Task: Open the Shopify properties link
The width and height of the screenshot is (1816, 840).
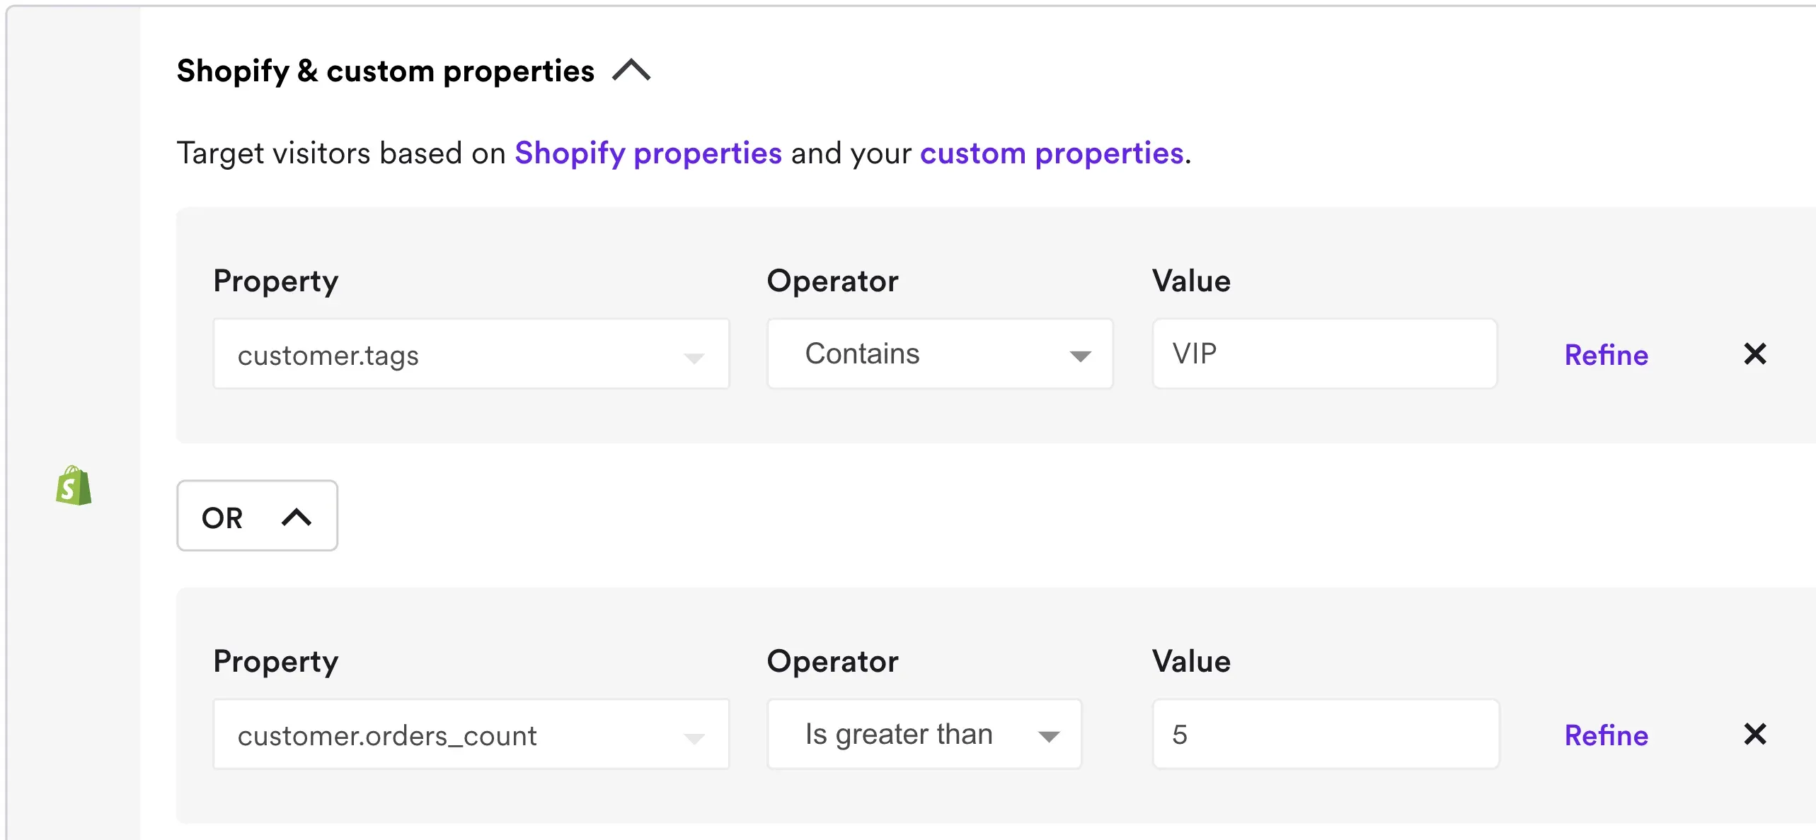Action: point(648,153)
